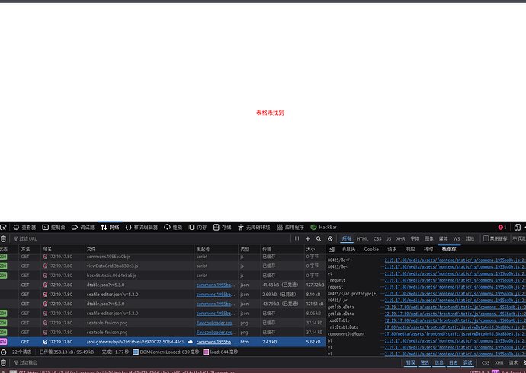Switch to the Cookie details tab
Viewport: 526px width, 373px height.
pyautogui.click(x=371, y=249)
